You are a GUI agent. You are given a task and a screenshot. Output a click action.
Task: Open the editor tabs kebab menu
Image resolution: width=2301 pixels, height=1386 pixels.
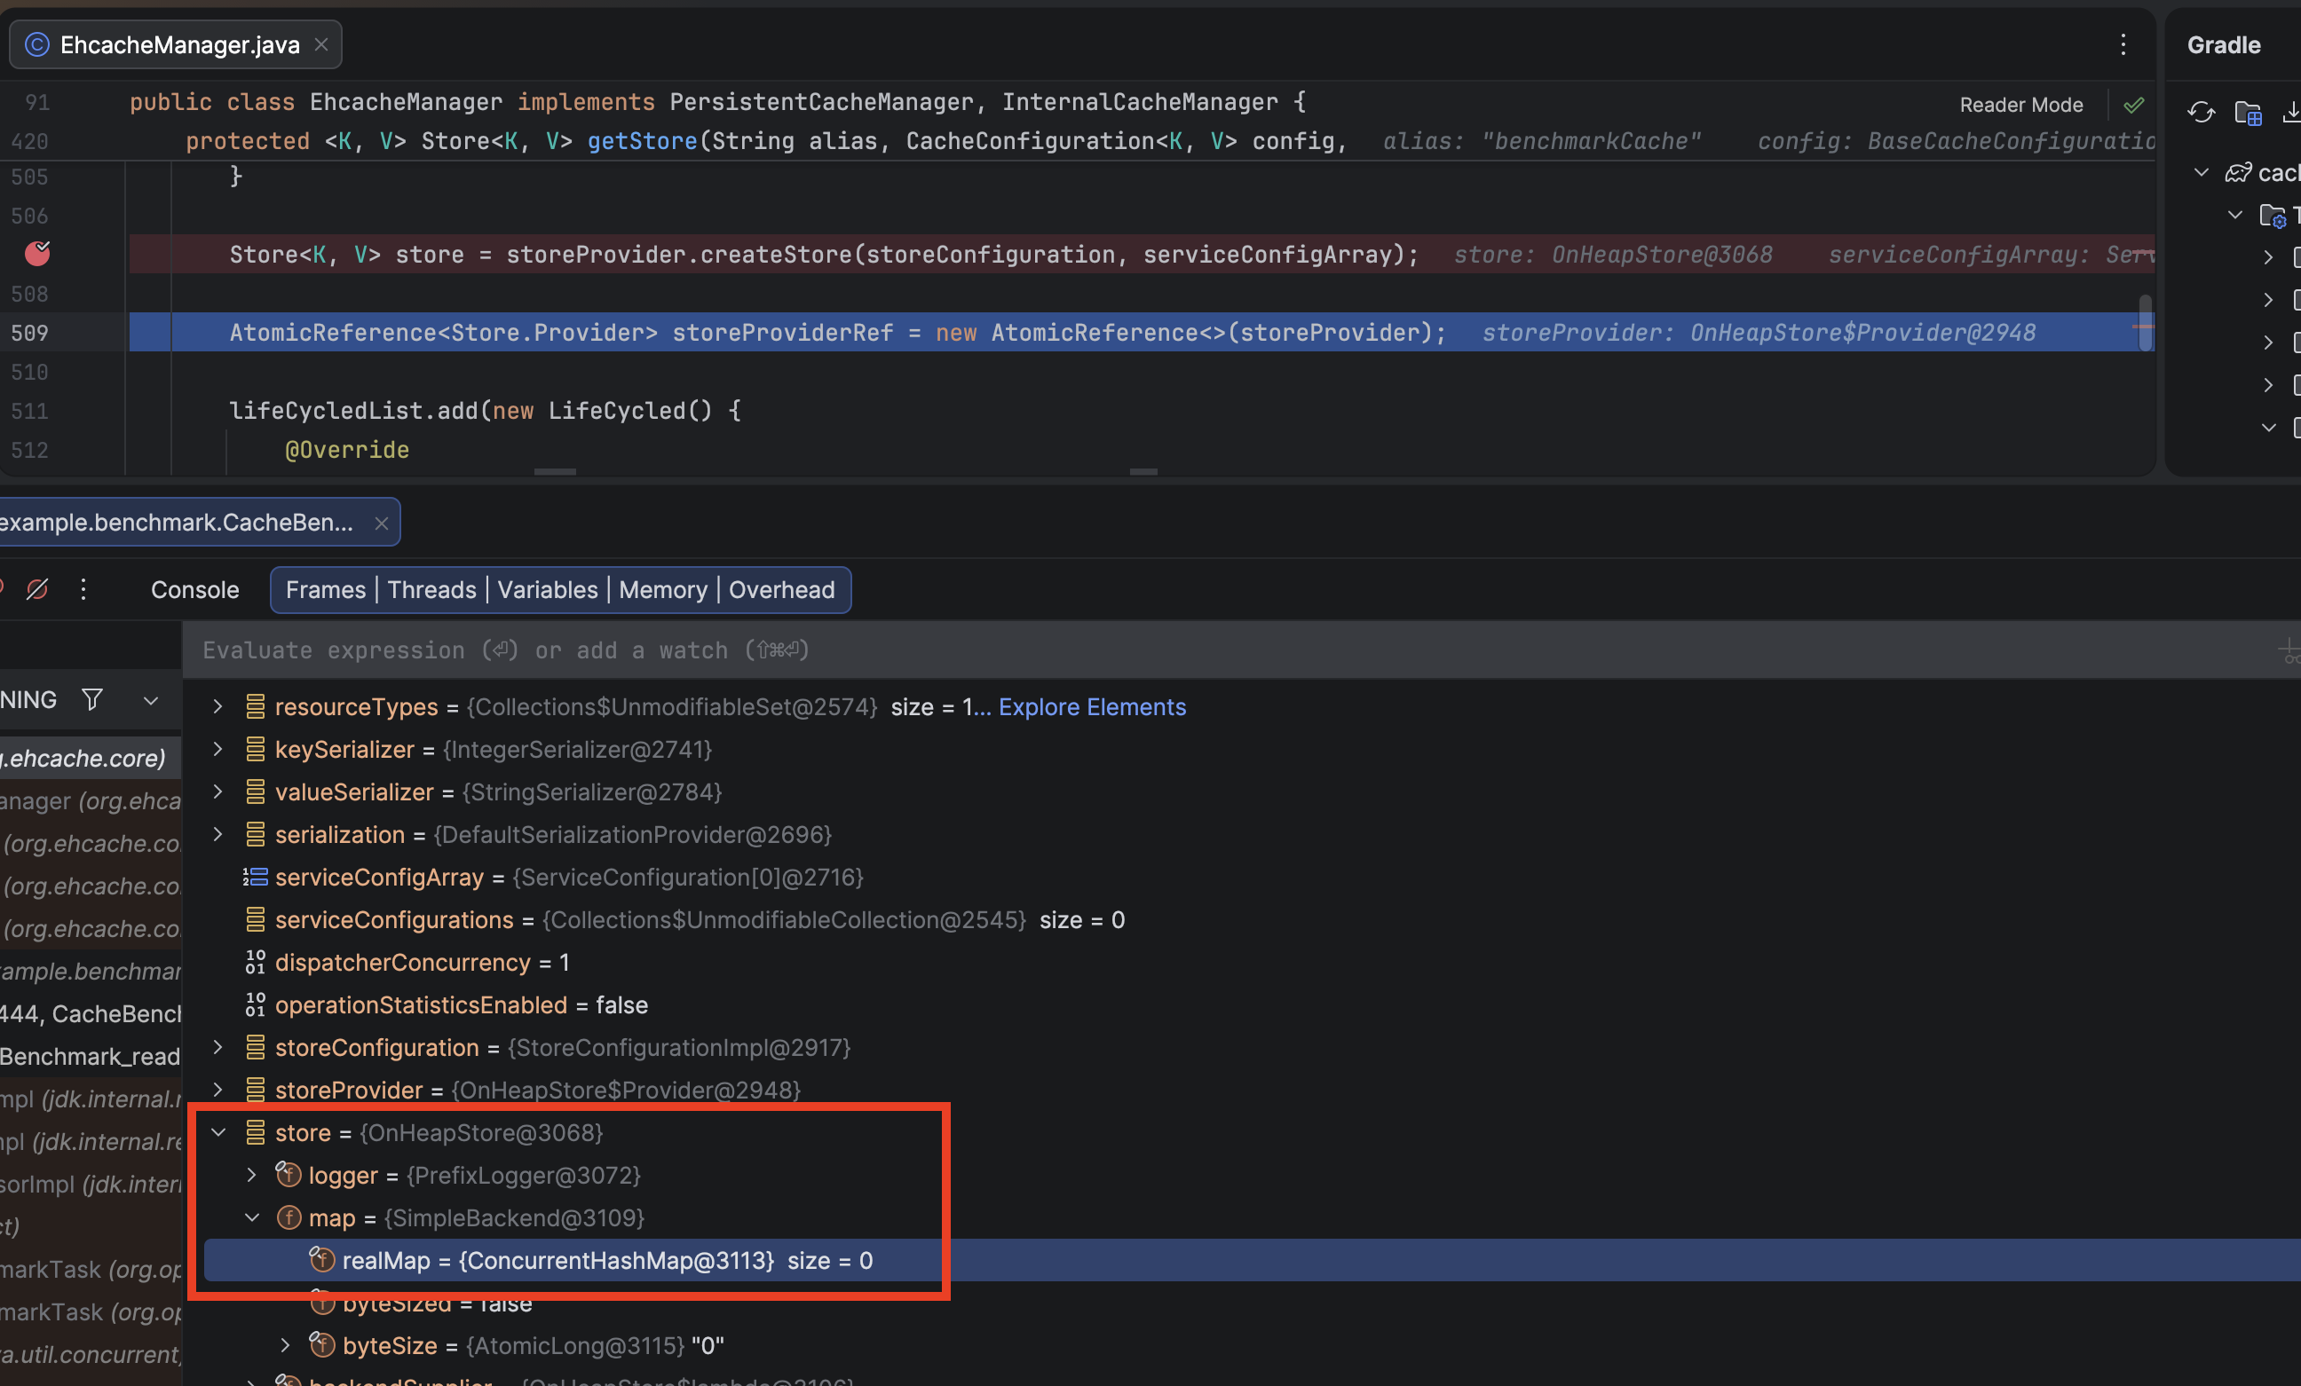pyautogui.click(x=2123, y=44)
